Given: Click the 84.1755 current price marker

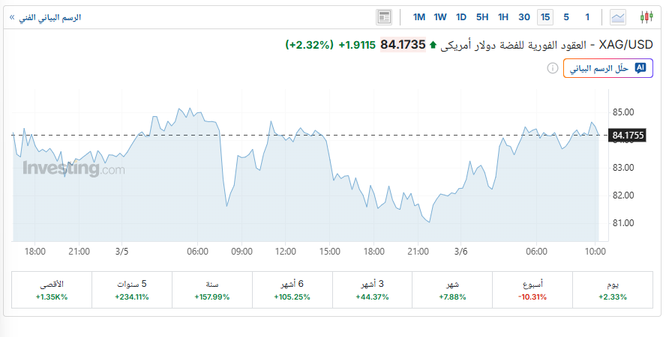Looking at the screenshot, I should click(x=629, y=136).
